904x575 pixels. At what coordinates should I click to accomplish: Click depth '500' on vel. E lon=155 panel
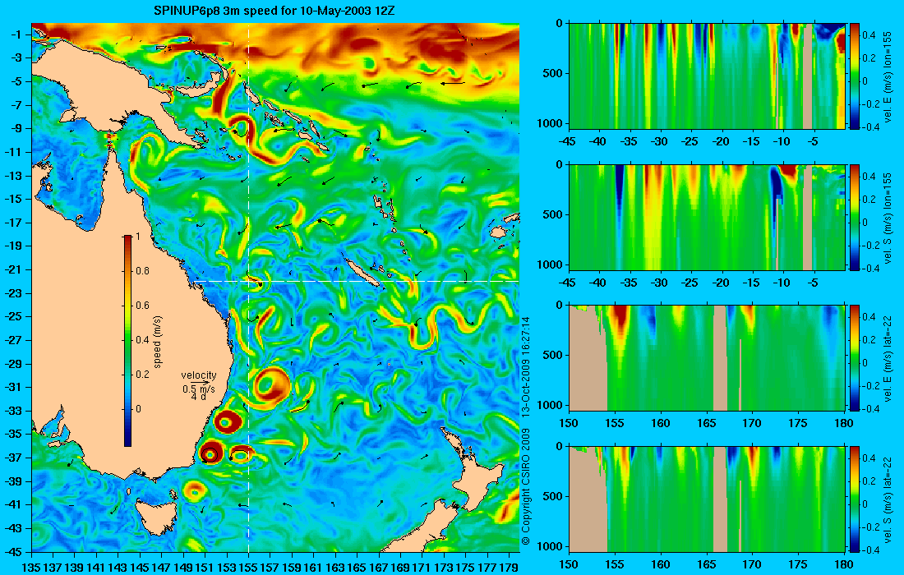point(554,74)
